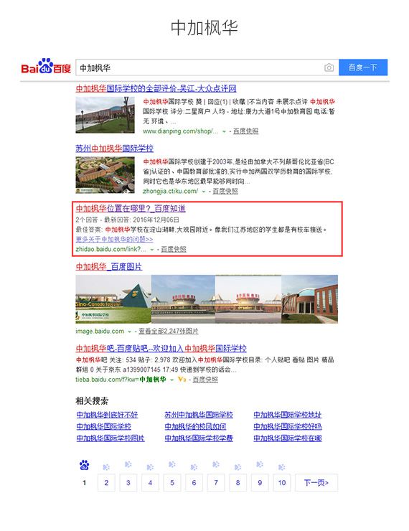Open the dianping school campus thumbnail
The width and height of the screenshot is (409, 531).
coord(105,115)
